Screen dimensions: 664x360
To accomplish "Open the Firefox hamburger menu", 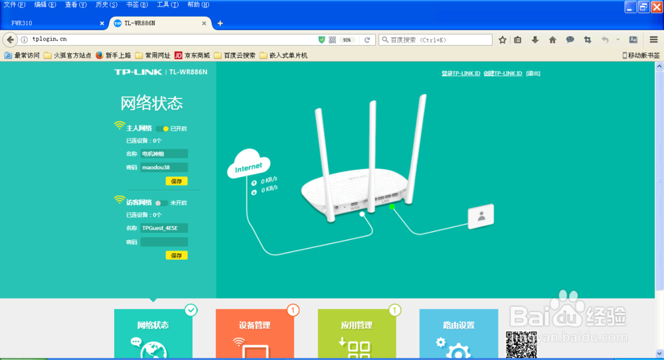I will [x=653, y=40].
